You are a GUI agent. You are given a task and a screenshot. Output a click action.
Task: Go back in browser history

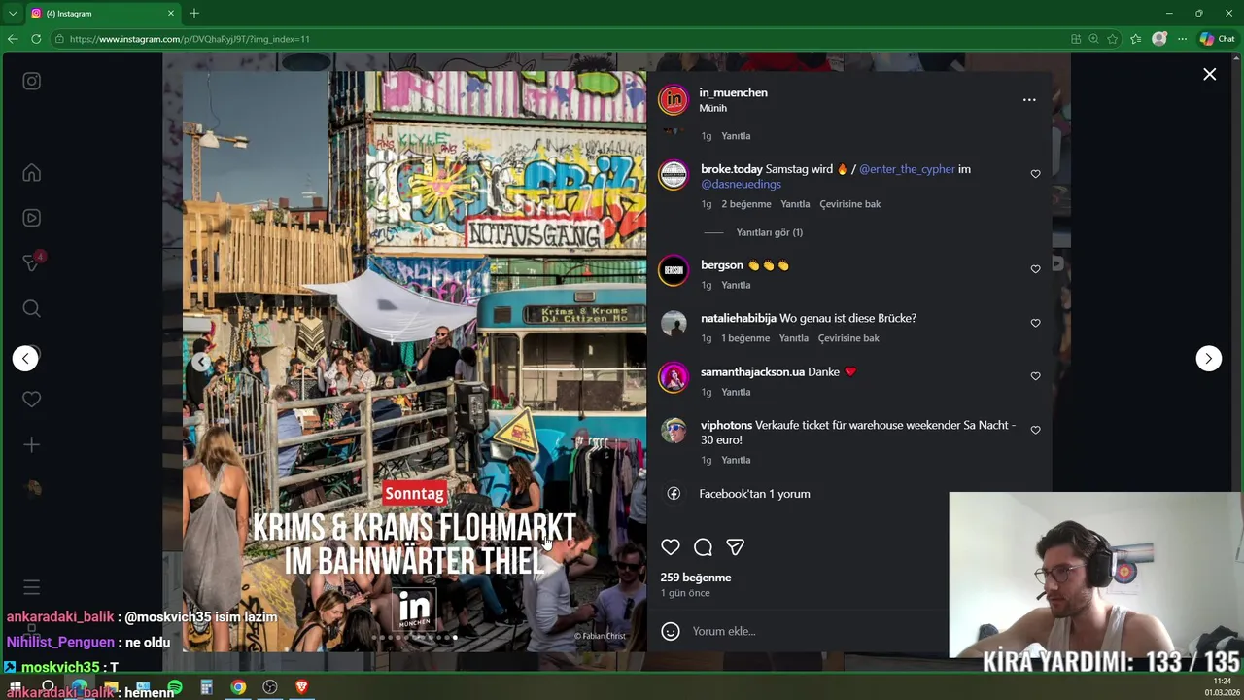click(12, 39)
